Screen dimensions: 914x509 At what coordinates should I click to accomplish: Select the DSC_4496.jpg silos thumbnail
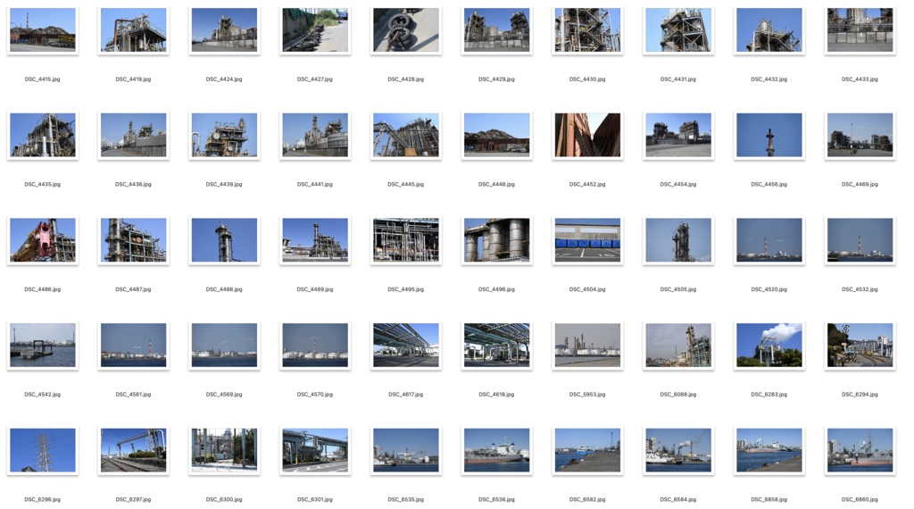pyautogui.click(x=497, y=240)
